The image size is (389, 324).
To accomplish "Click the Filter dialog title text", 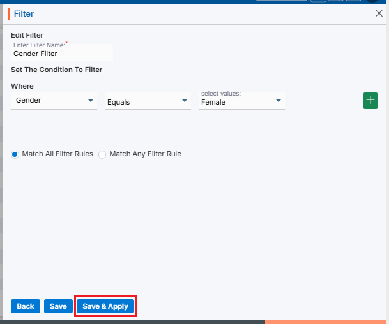I will point(24,13).
